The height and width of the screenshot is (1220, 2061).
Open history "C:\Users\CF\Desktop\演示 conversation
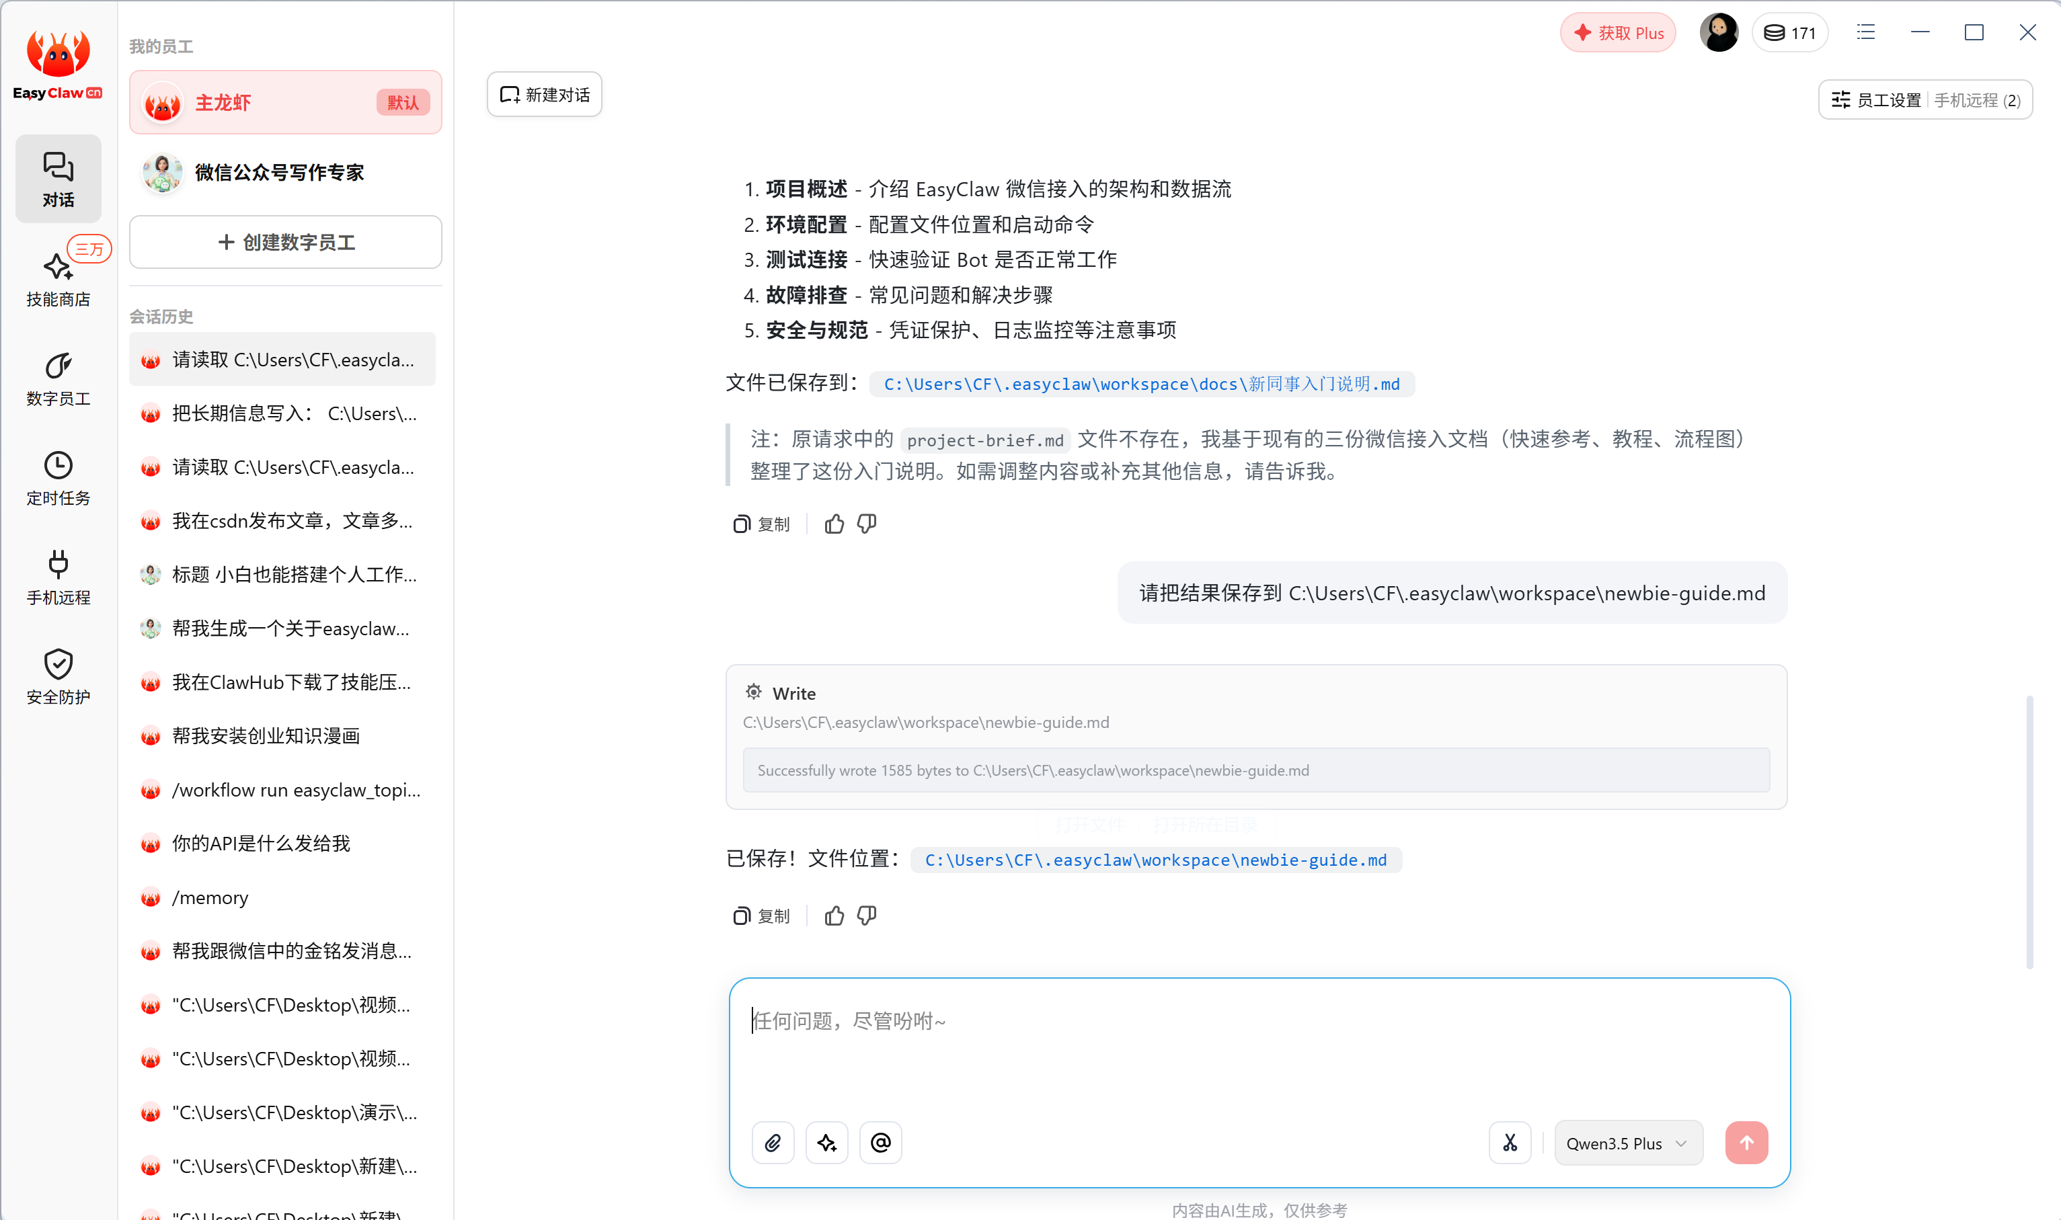point(282,1112)
